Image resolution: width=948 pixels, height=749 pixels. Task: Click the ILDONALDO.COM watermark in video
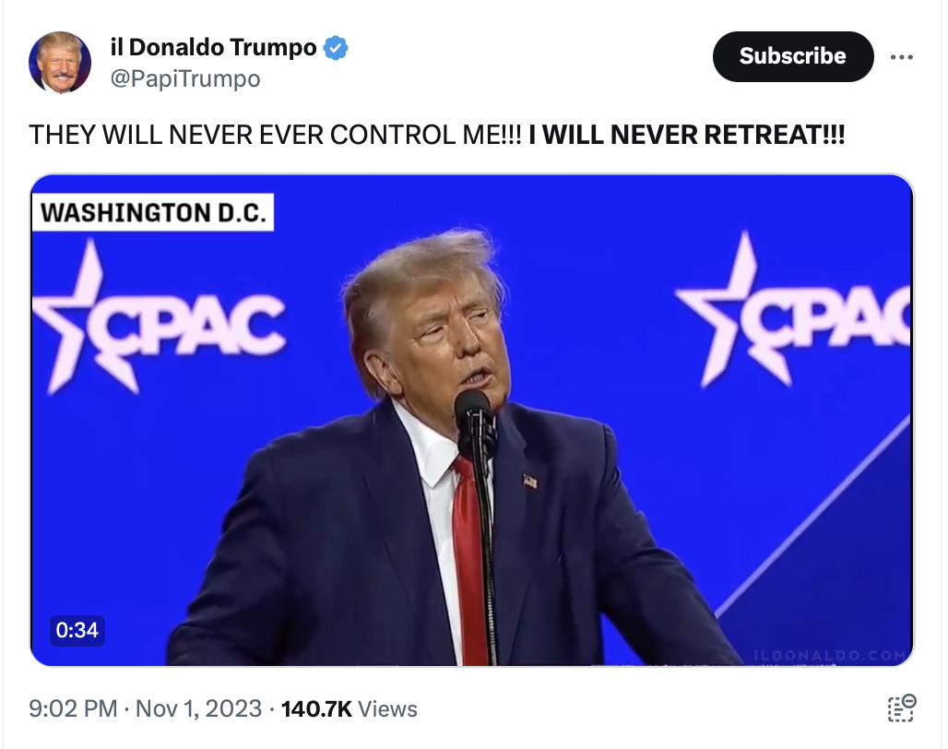coord(830,655)
